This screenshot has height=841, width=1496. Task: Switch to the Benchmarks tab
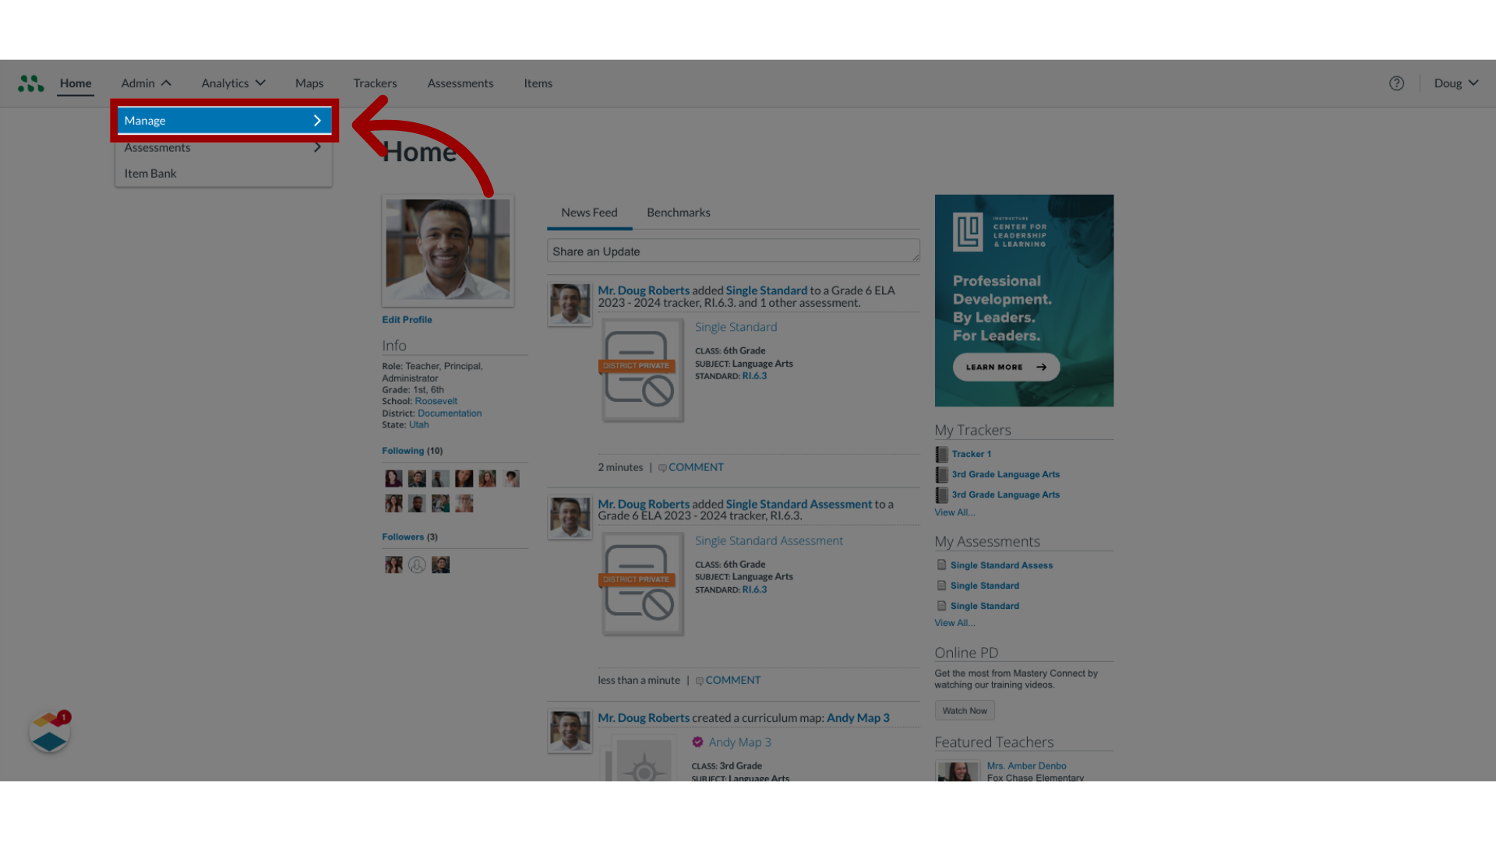point(678,212)
